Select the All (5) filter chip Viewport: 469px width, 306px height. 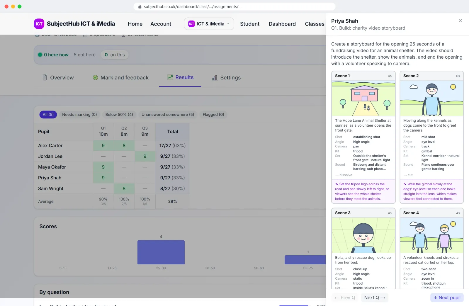(x=48, y=115)
